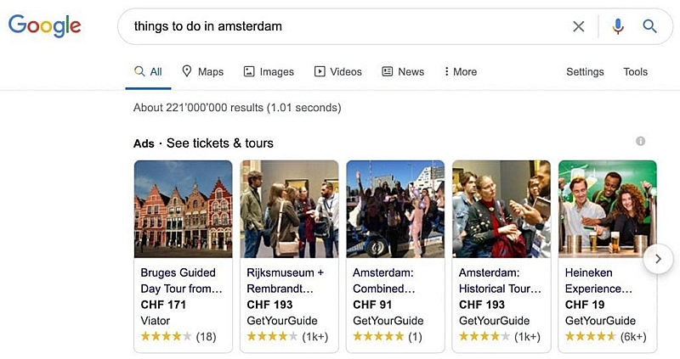Click the results count text
680x359 pixels.
tap(237, 108)
